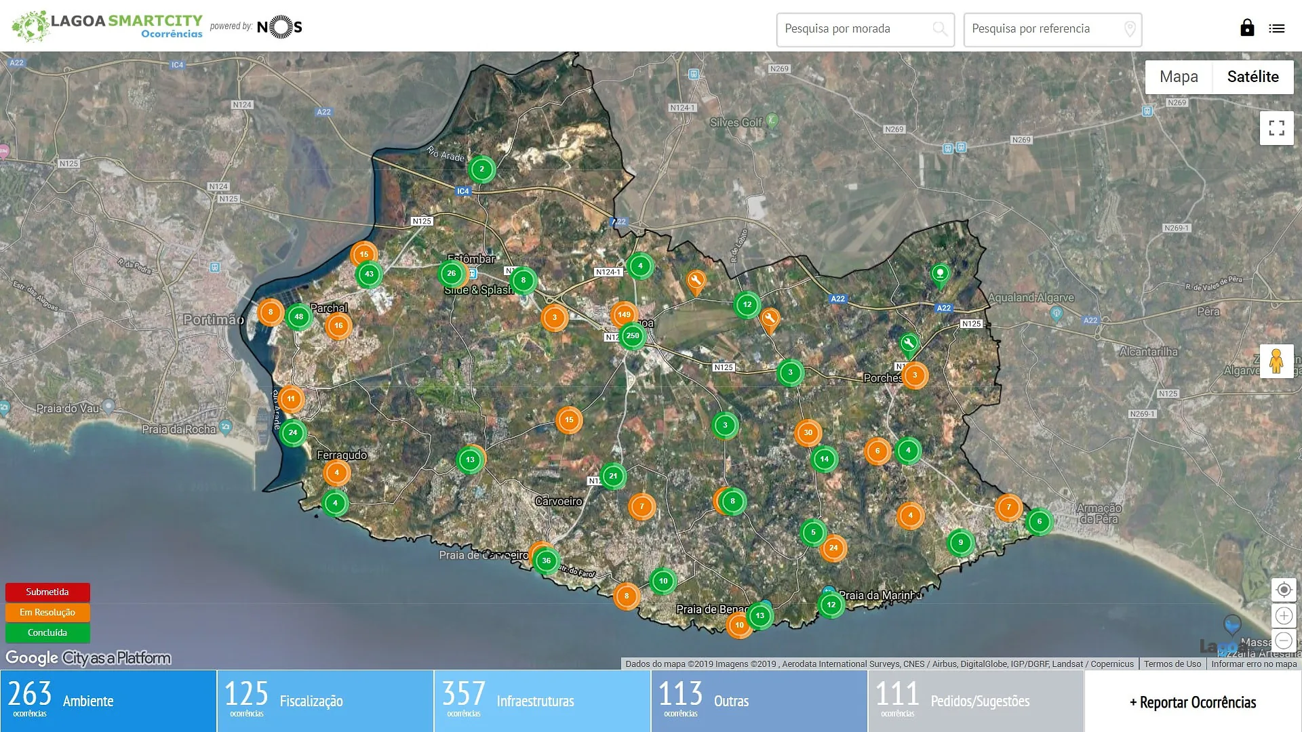Viewport: 1302px width, 732px height.
Task: Click the my-location target icon
Action: [1283, 590]
